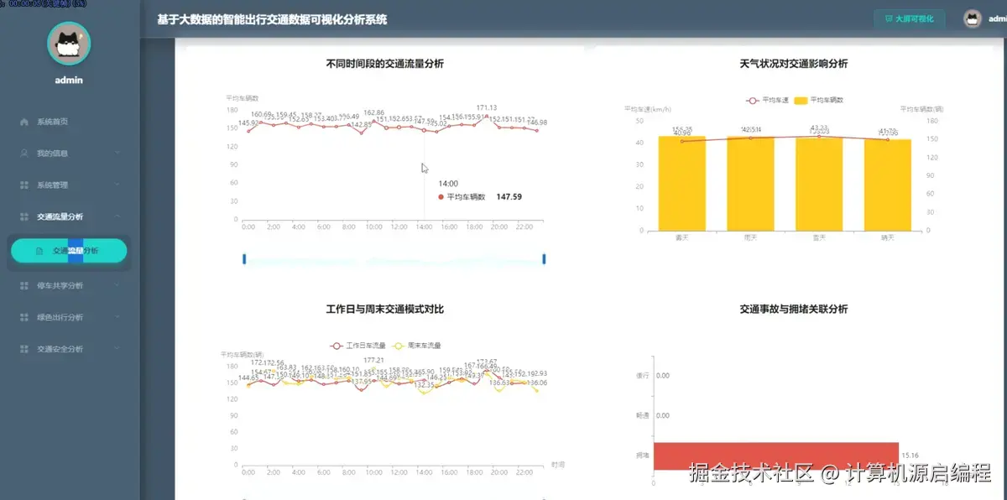This screenshot has height=500, width=1007.
Task: Expand the 绿色出行分析 menu chevron
Action: click(117, 317)
